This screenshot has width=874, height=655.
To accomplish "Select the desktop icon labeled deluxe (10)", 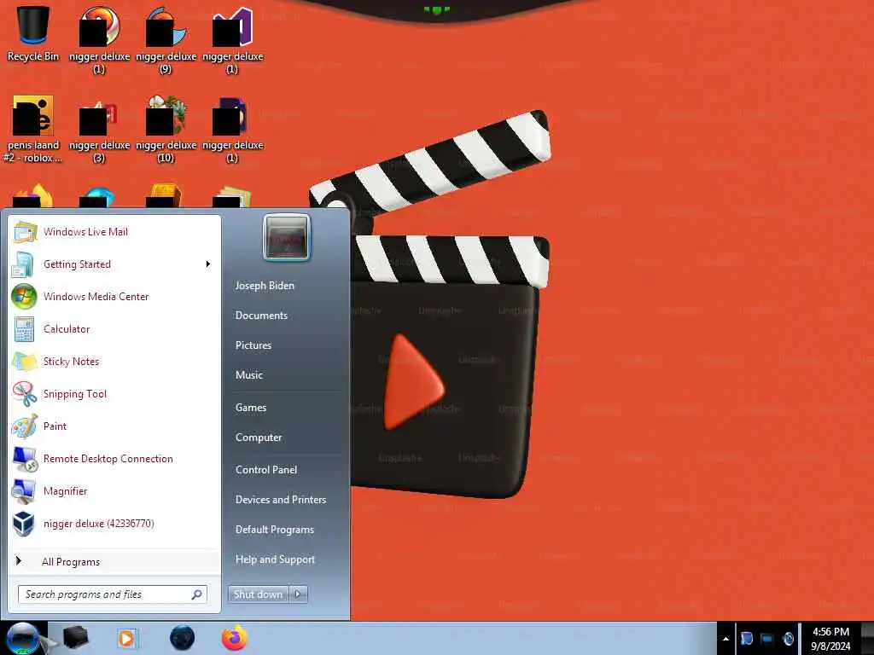I will pyautogui.click(x=166, y=130).
